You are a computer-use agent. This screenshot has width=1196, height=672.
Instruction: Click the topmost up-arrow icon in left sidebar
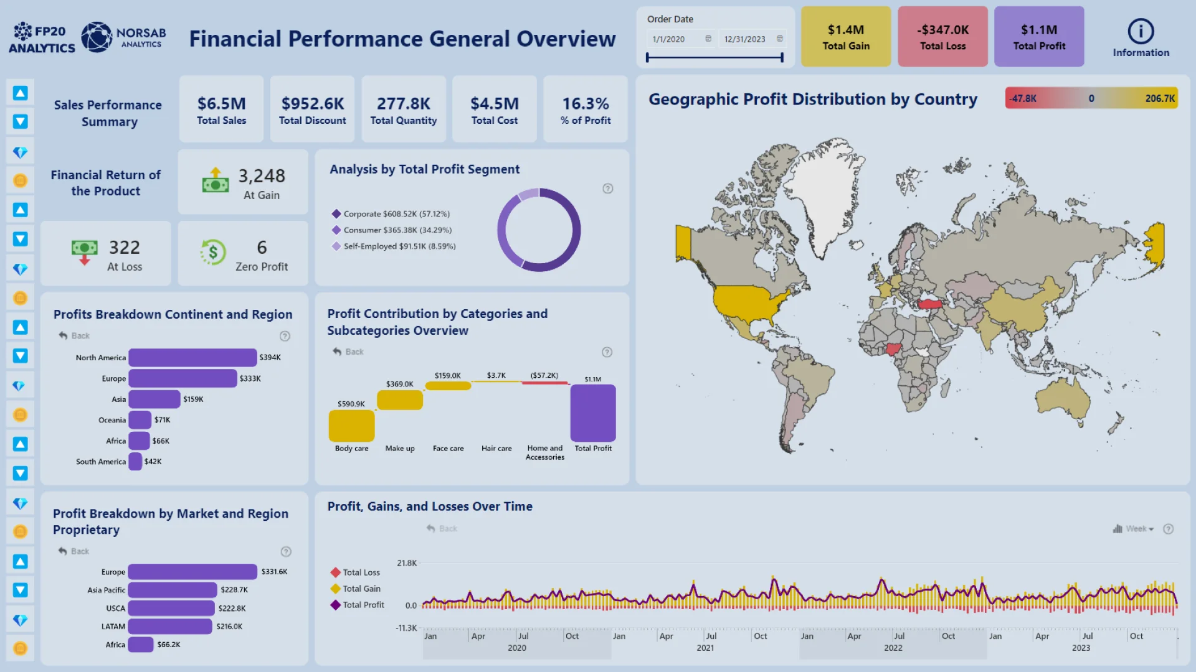[x=21, y=93]
